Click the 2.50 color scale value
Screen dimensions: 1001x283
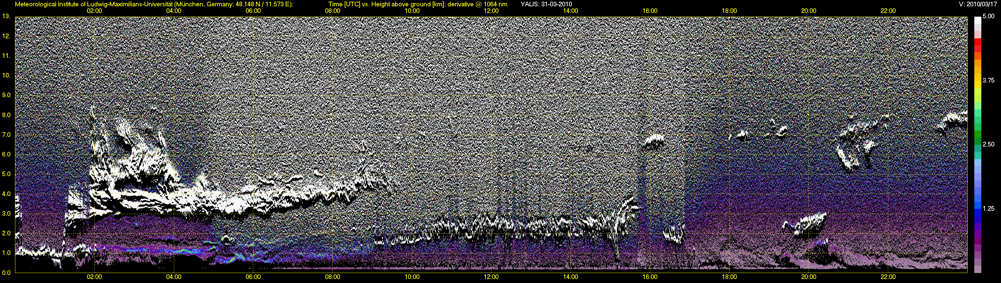[x=988, y=144]
